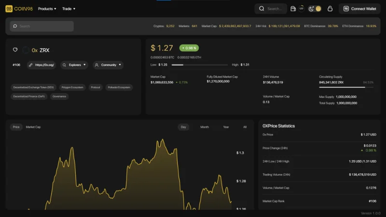
Task: Click the 0x token logo circle
Action: [26, 50]
